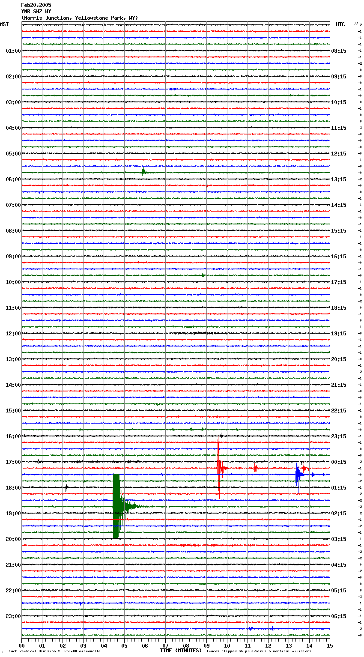Click the Norris Junction, Yellowstone Park location title
Screen dimensions: 364x657
80,18
